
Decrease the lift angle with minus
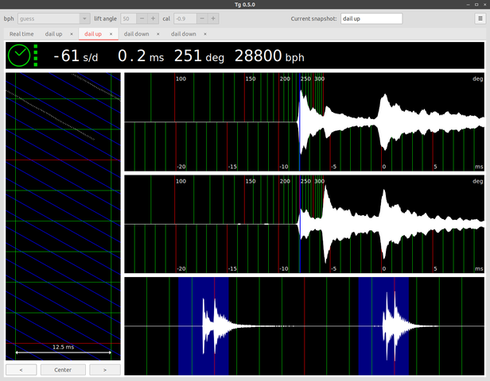tap(142, 19)
